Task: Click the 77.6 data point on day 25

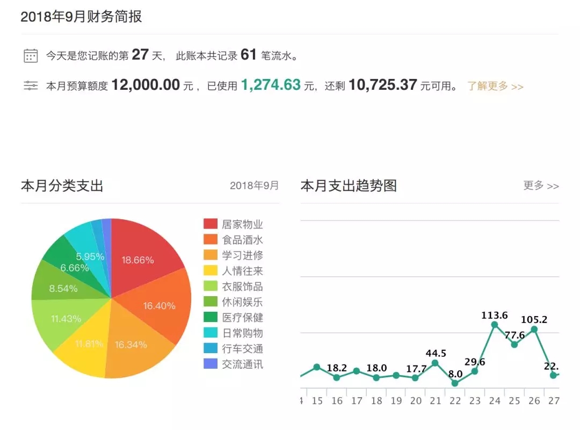Action: click(x=514, y=345)
